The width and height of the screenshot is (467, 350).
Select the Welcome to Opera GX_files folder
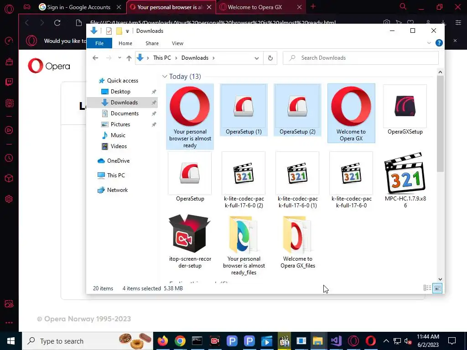[x=297, y=242]
